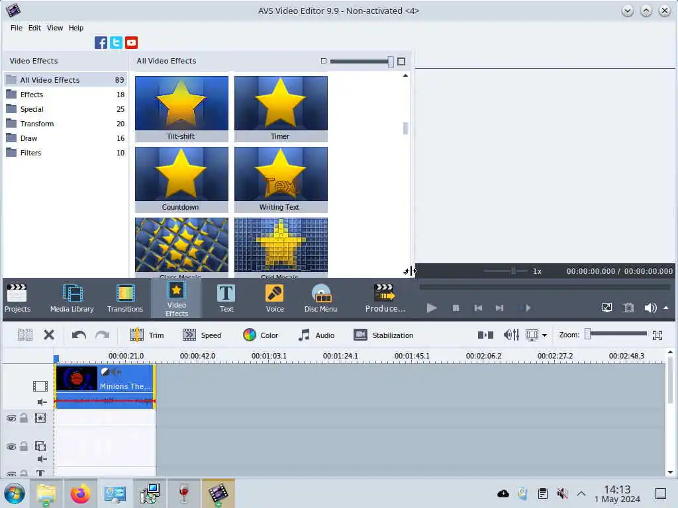The height and width of the screenshot is (508, 678).
Task: Redo the last action
Action: click(102, 335)
